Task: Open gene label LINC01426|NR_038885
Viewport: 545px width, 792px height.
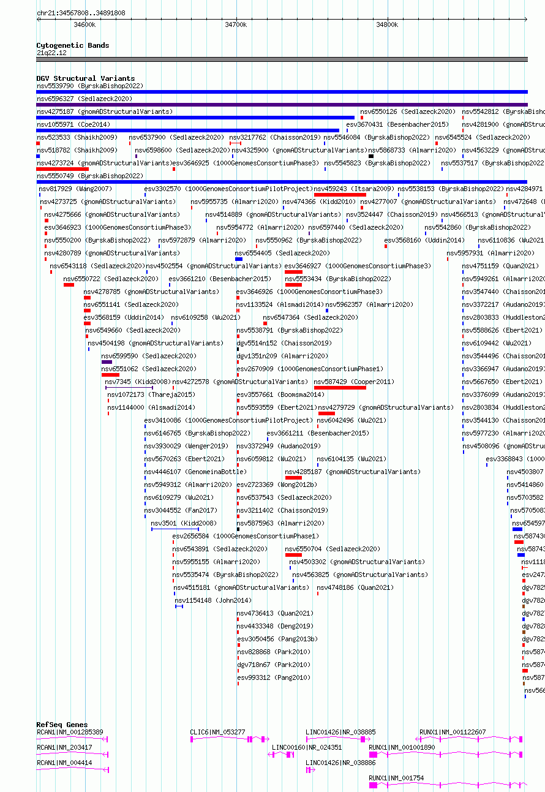Action: [x=341, y=732]
